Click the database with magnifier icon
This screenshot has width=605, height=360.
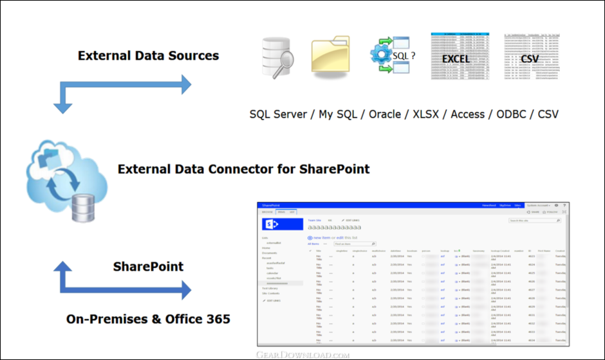pyautogui.click(x=277, y=58)
